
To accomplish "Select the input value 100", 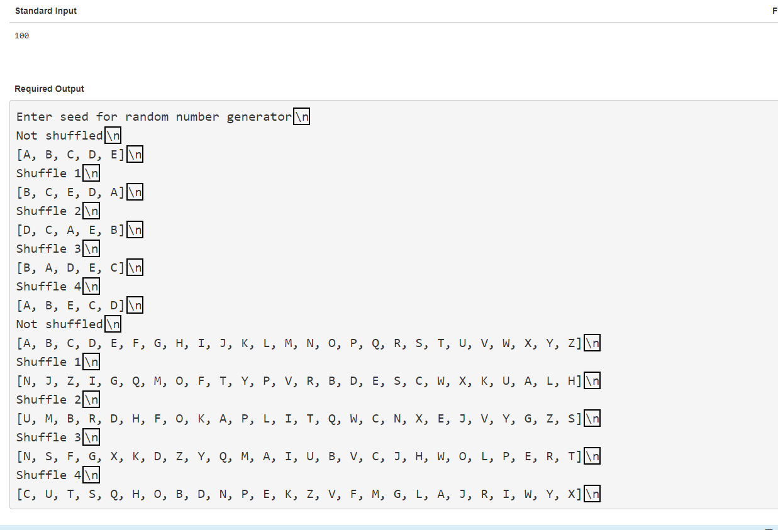I will pos(22,36).
